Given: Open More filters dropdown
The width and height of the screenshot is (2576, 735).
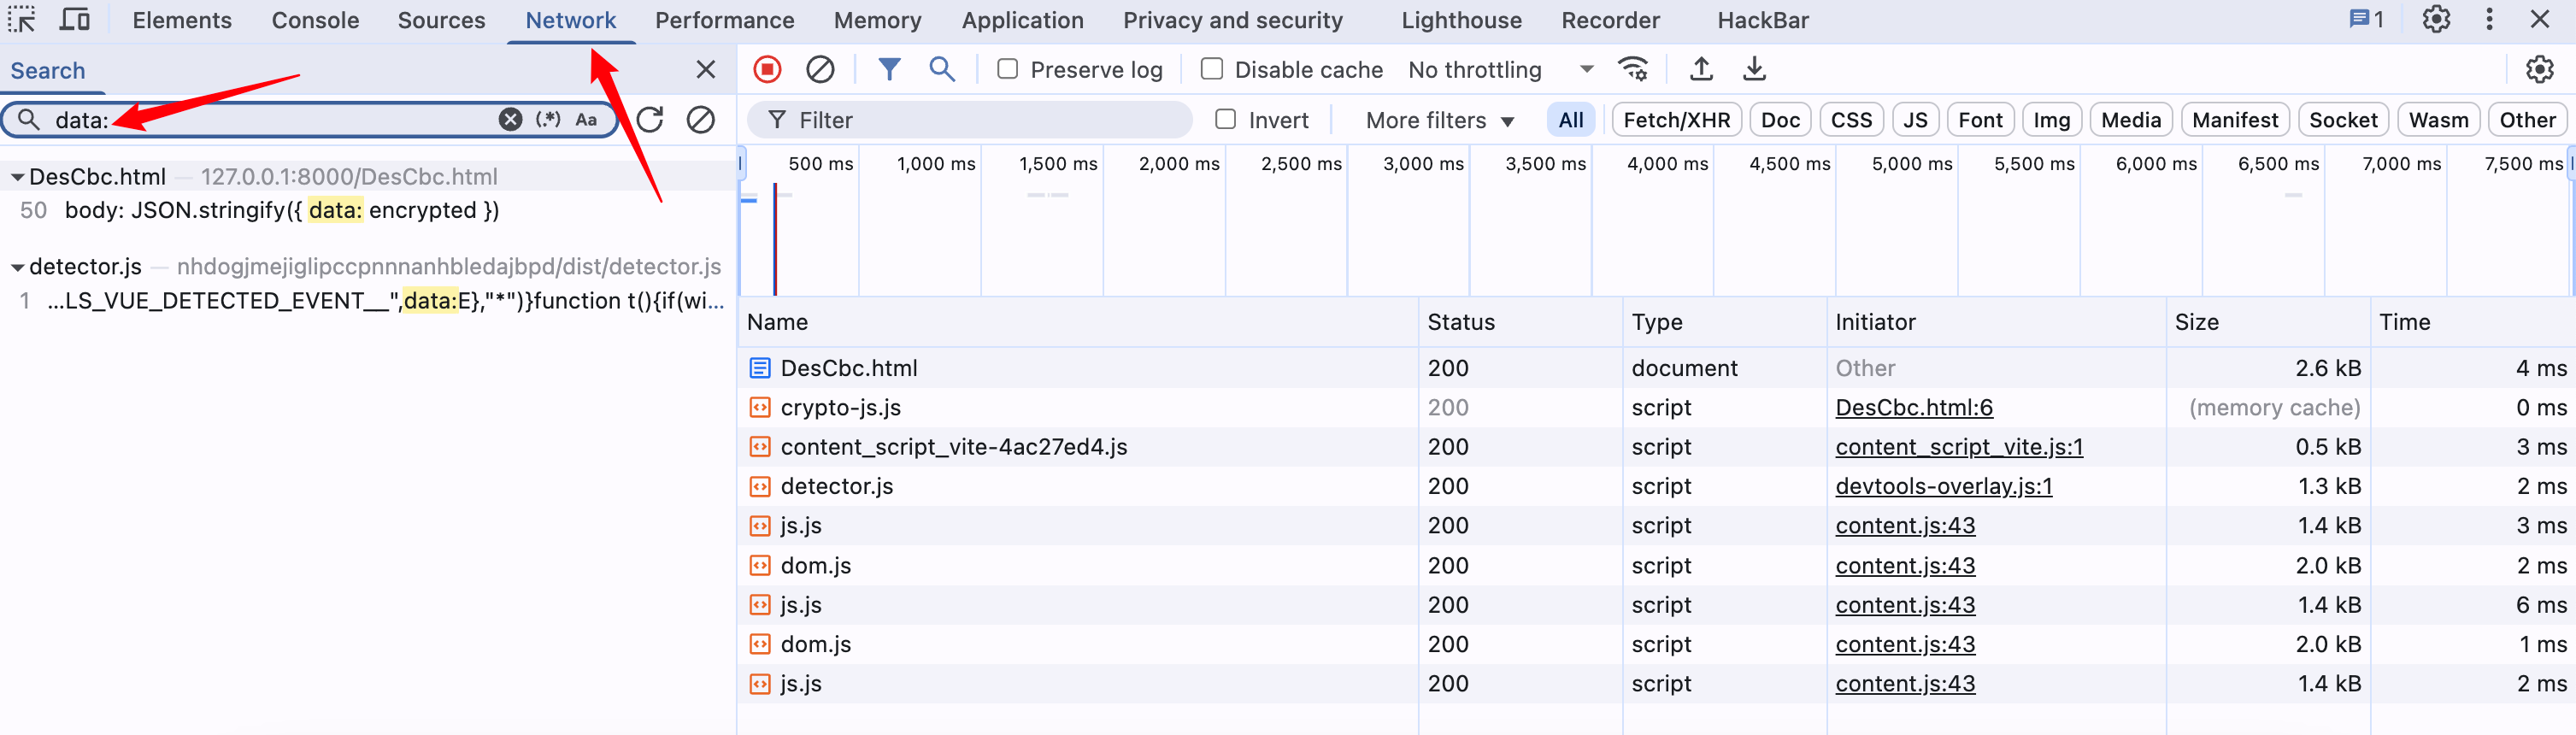Looking at the screenshot, I should (x=1440, y=120).
